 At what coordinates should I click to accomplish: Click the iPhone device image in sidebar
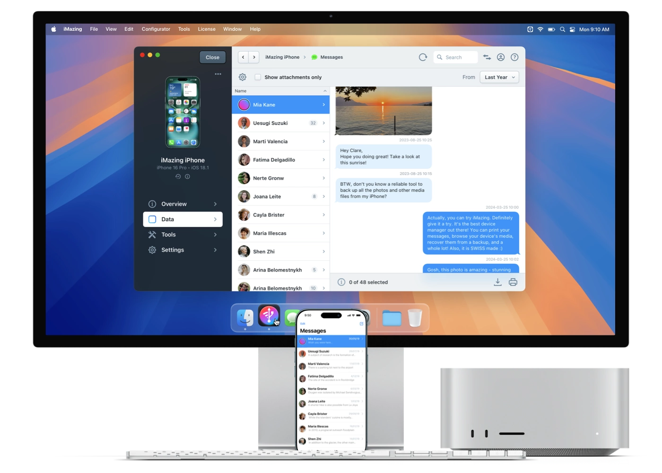[x=183, y=113]
